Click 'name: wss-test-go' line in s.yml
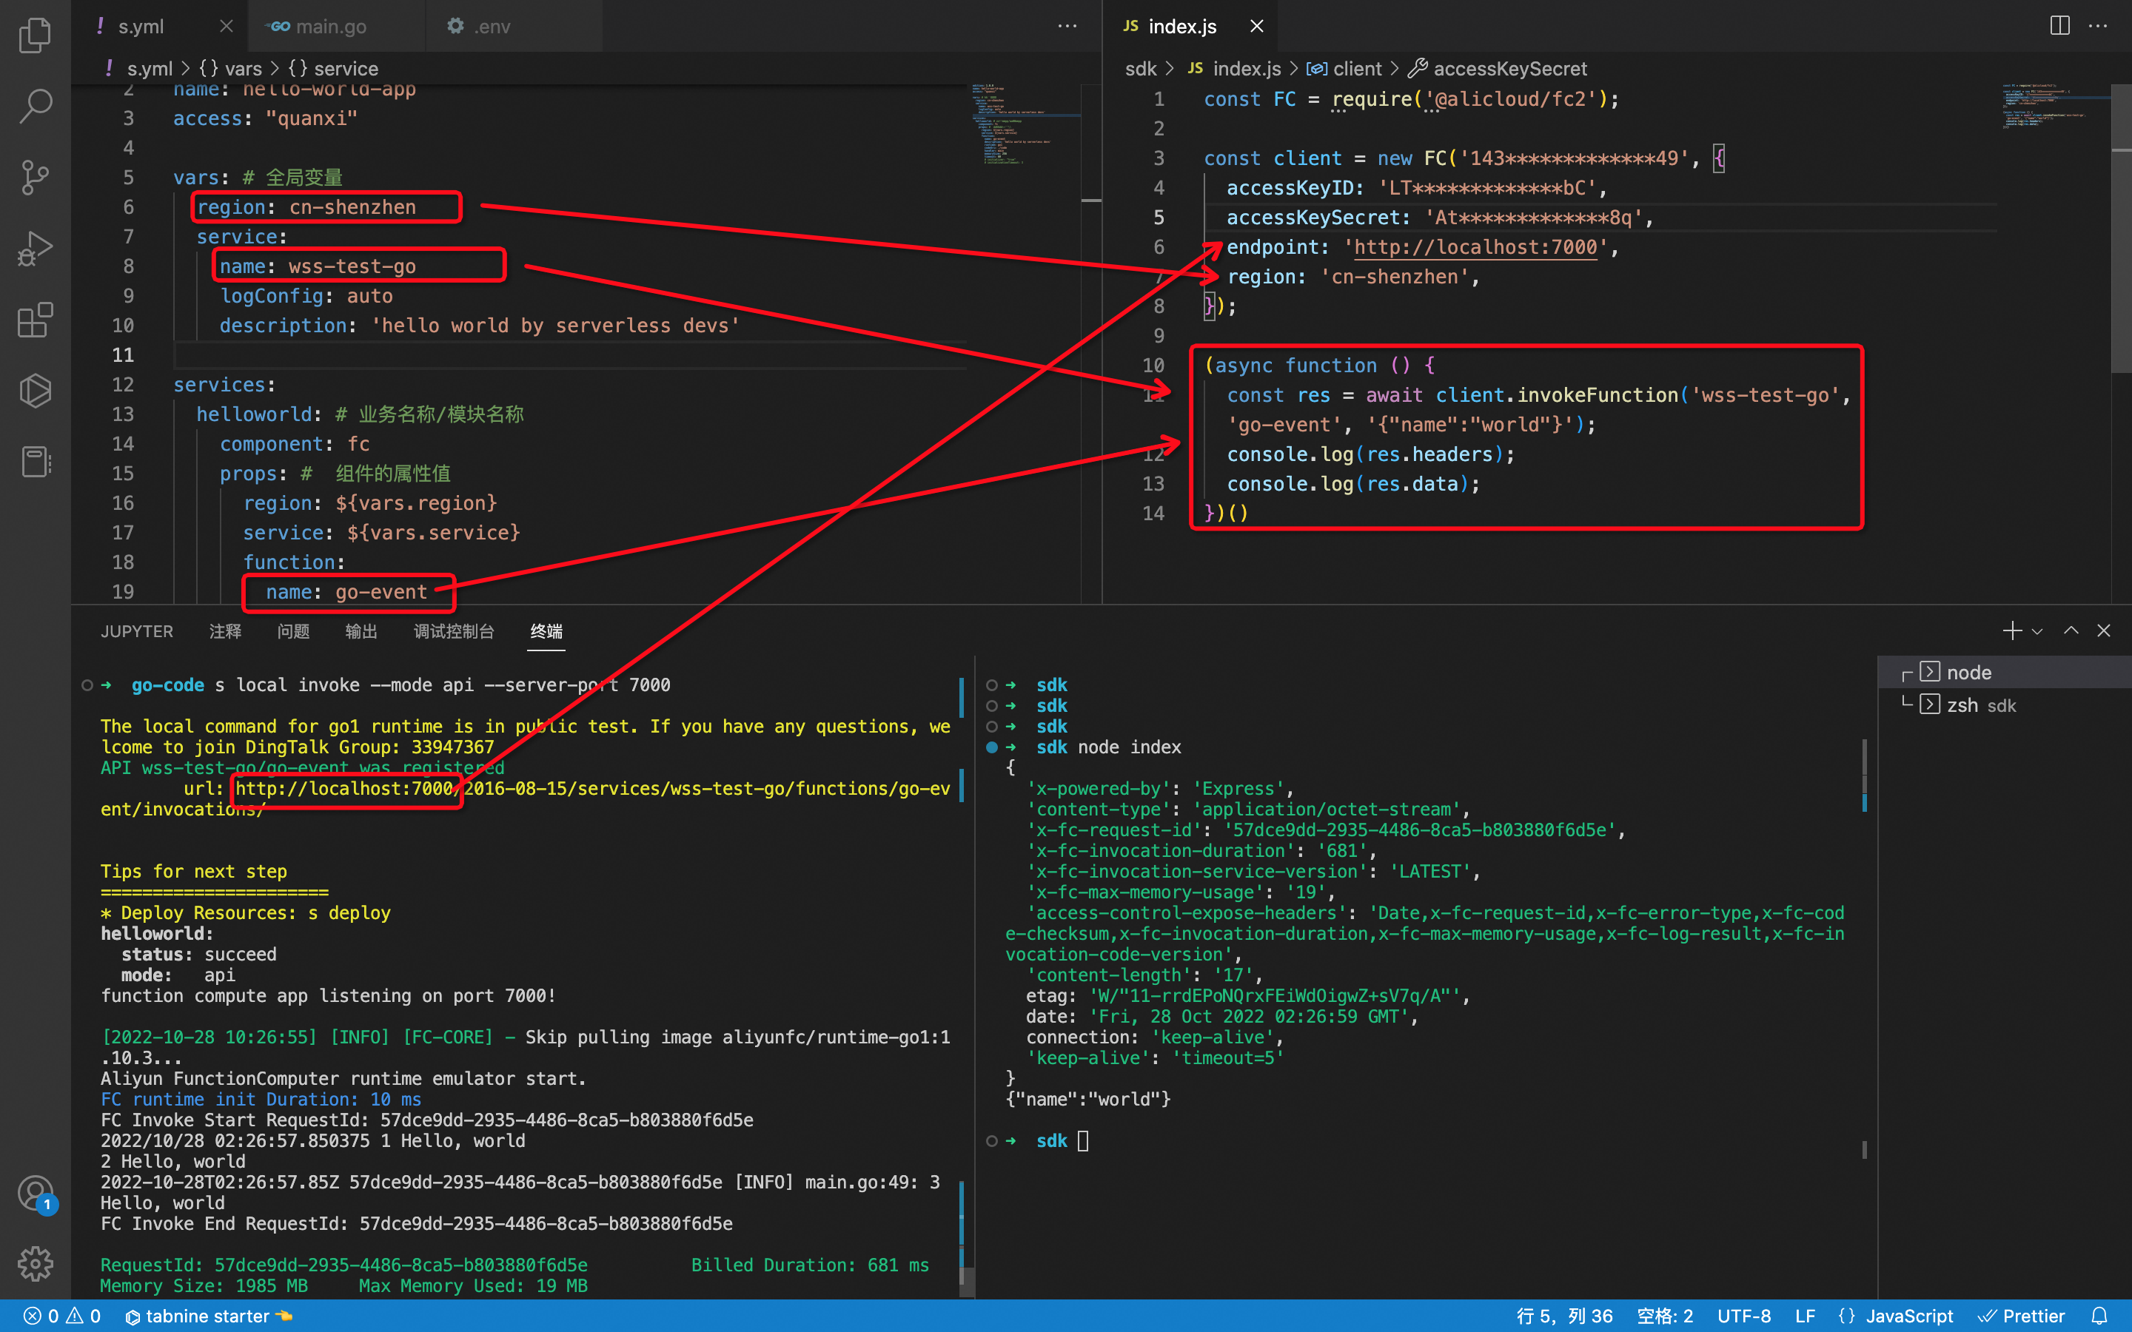This screenshot has height=1332, width=2132. [x=318, y=266]
